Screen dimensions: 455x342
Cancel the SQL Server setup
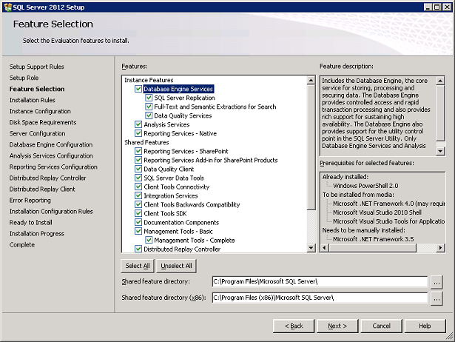(381, 326)
